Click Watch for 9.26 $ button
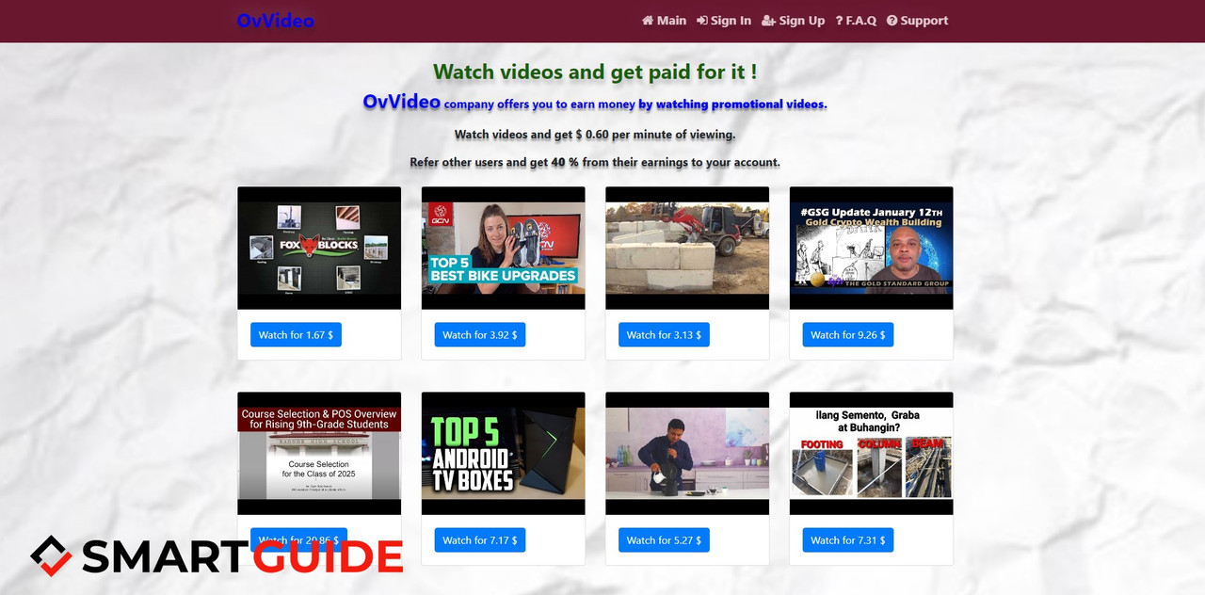This screenshot has width=1205, height=595. pyautogui.click(x=848, y=335)
